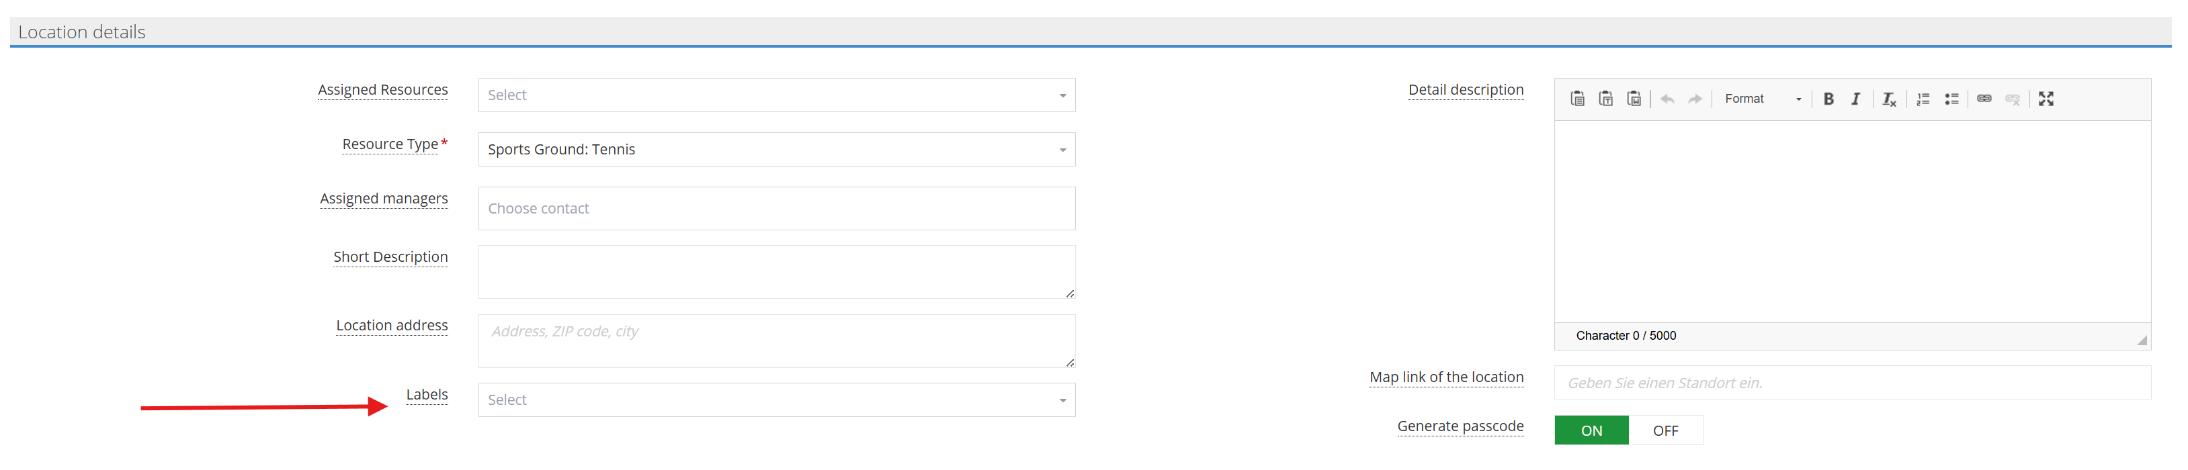Click the Remove Format icon
The height and width of the screenshot is (470, 2188).
(x=1888, y=99)
